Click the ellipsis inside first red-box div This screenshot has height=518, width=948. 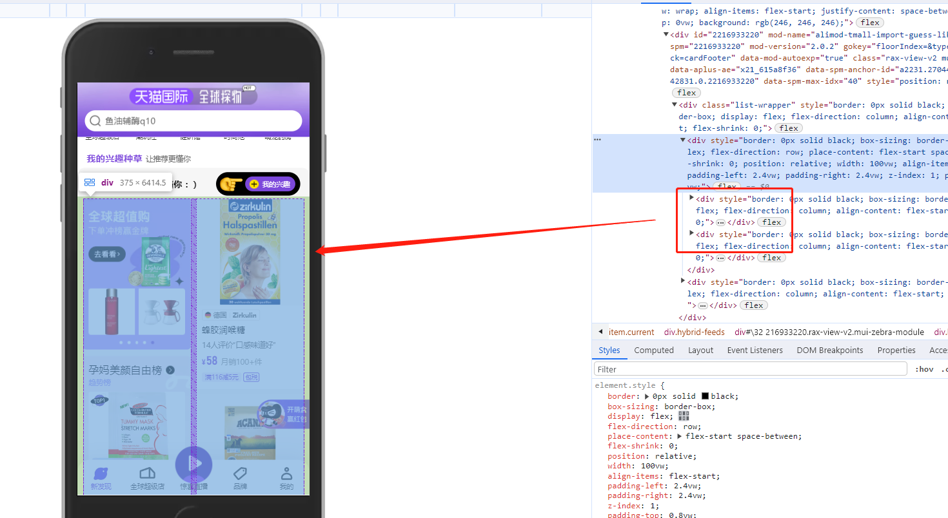coord(721,222)
